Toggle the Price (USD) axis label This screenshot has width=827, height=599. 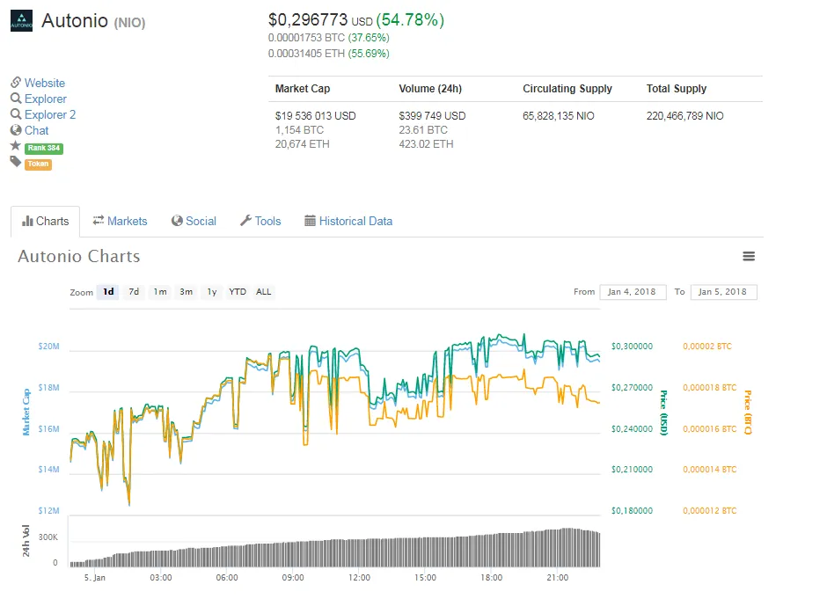(x=664, y=413)
